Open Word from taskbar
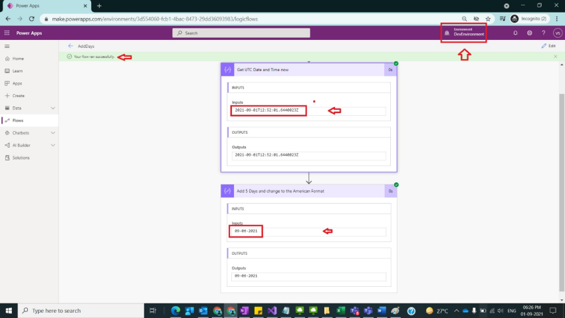Image resolution: width=565 pixels, height=318 pixels. tap(382, 311)
